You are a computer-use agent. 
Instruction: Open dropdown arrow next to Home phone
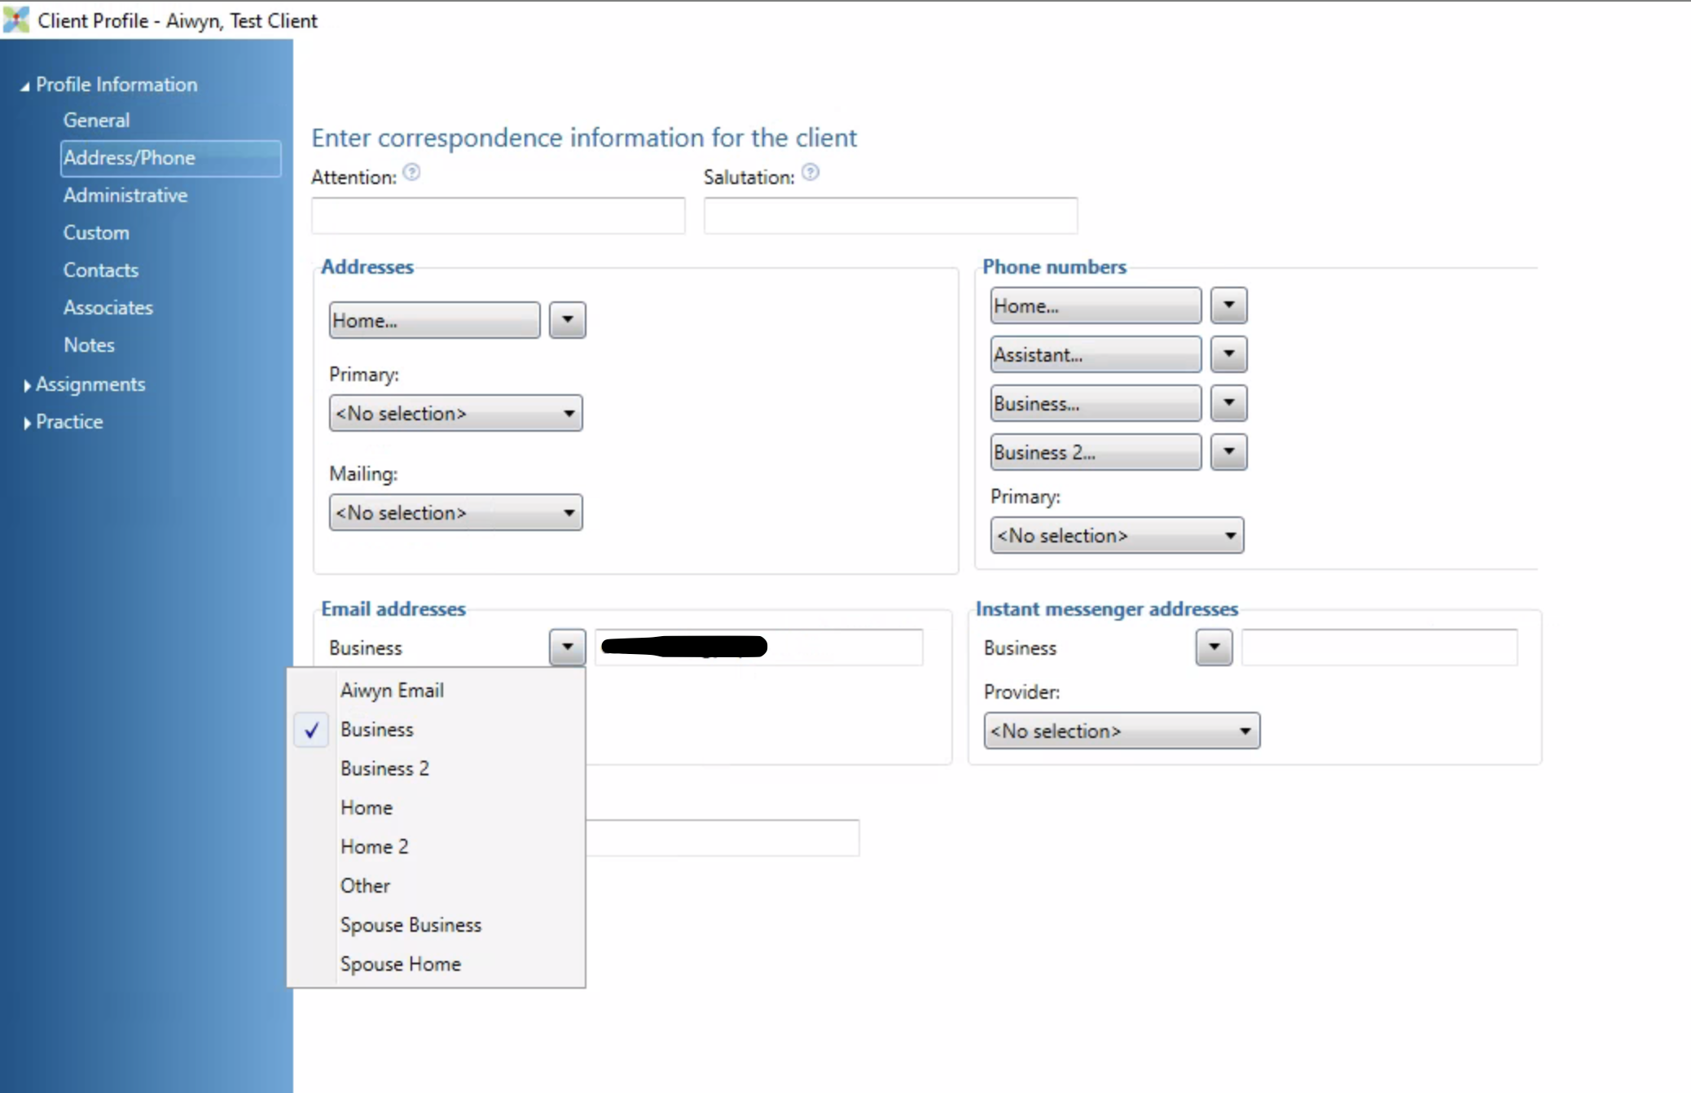coord(1229,305)
